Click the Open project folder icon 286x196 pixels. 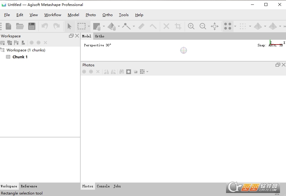(20, 26)
